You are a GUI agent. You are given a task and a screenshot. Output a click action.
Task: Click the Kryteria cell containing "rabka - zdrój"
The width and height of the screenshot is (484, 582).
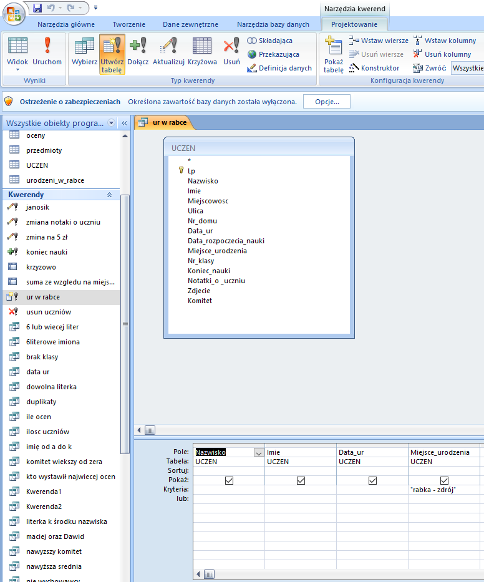tap(444, 490)
